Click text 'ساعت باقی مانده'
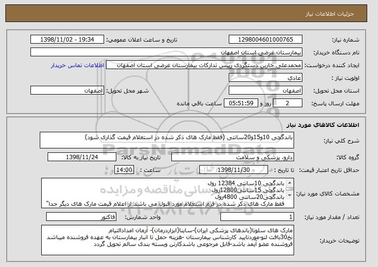The image size is (378, 267). 199,103
